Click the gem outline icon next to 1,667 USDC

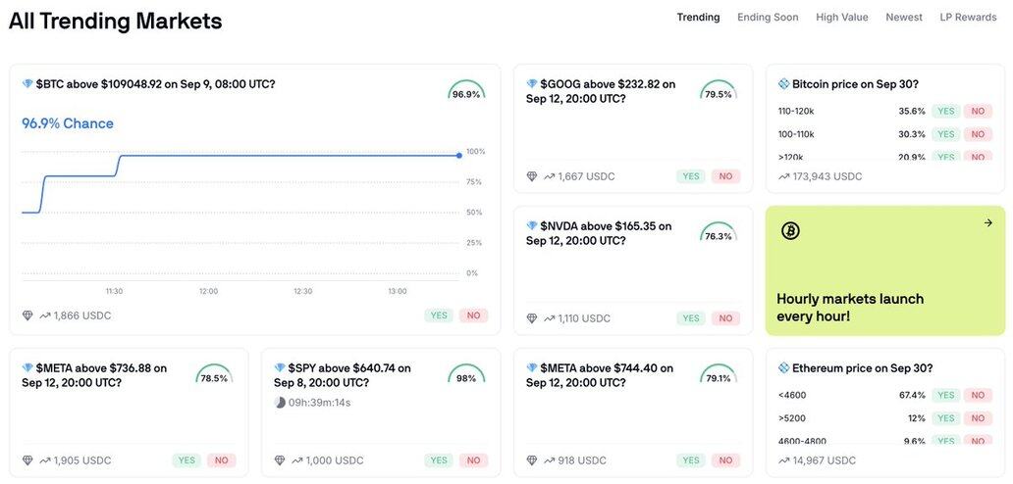click(532, 176)
